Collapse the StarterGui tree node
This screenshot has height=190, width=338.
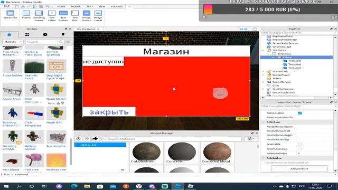click(x=263, y=50)
